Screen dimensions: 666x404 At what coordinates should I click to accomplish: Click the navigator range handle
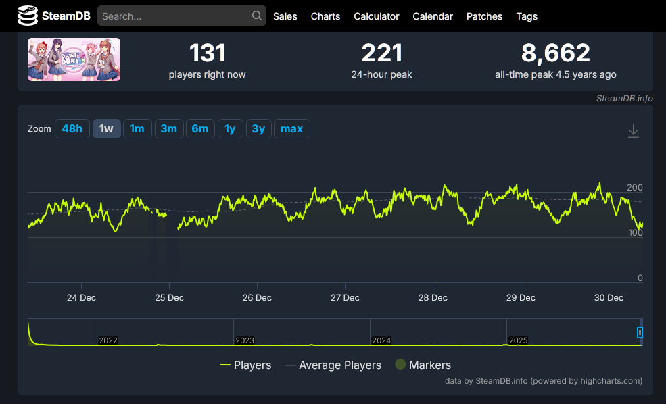[x=640, y=332]
